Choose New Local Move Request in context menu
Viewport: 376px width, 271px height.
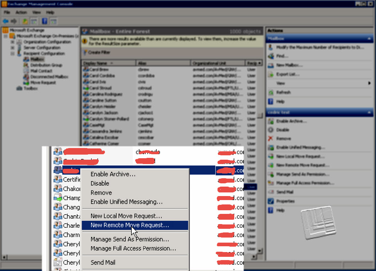(135, 216)
